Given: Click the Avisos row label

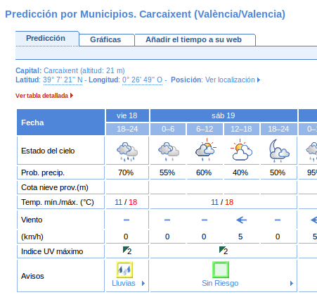Looking at the screenshot, I should pyautogui.click(x=32, y=276).
